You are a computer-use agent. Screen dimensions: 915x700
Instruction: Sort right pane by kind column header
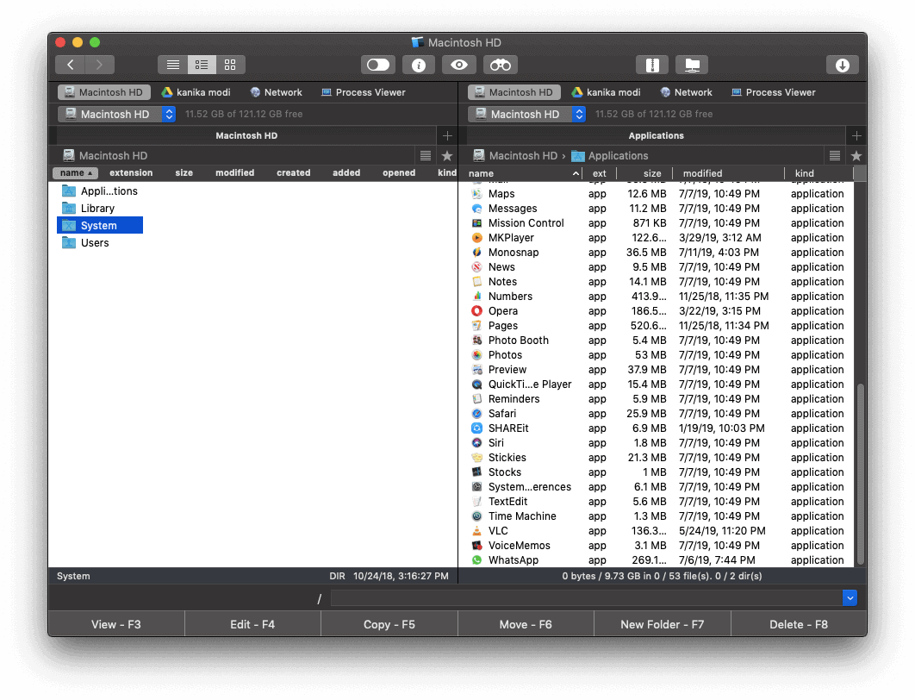pos(819,173)
